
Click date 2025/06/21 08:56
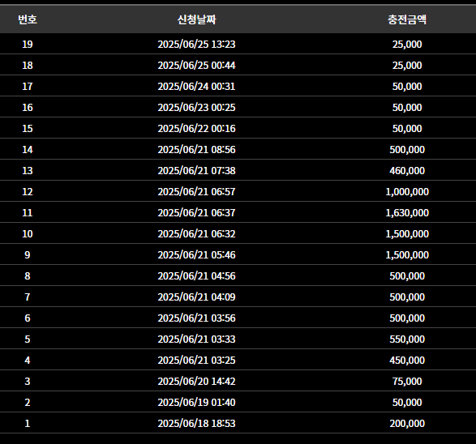click(x=196, y=150)
